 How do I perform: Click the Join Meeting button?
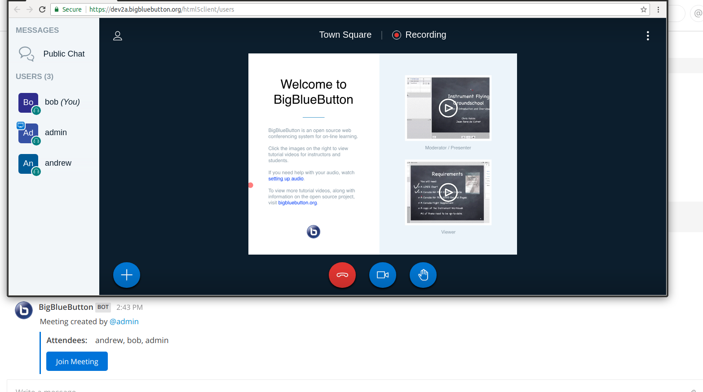coord(77,361)
